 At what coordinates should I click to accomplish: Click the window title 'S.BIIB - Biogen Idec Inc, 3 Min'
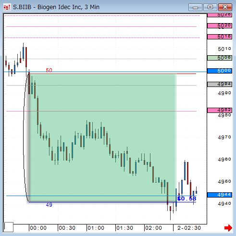tap(56, 7)
